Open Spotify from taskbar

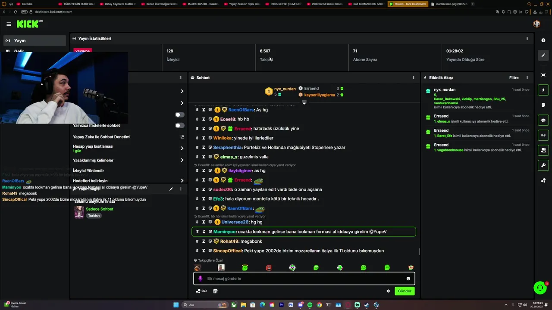(x=310, y=305)
